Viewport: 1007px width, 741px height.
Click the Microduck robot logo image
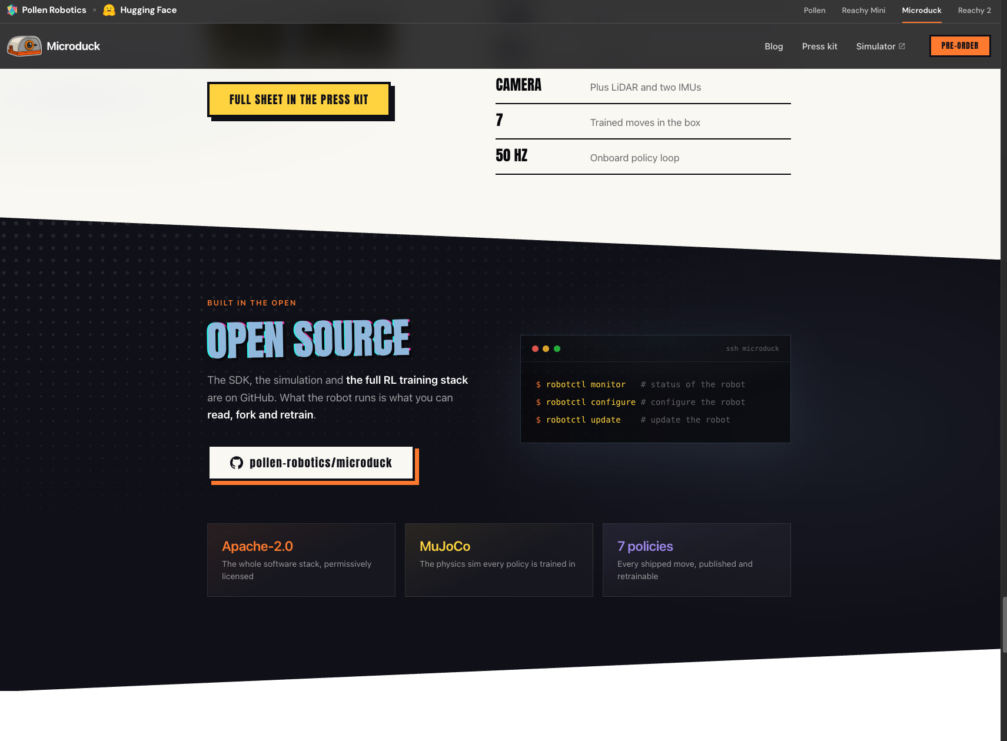click(x=24, y=46)
